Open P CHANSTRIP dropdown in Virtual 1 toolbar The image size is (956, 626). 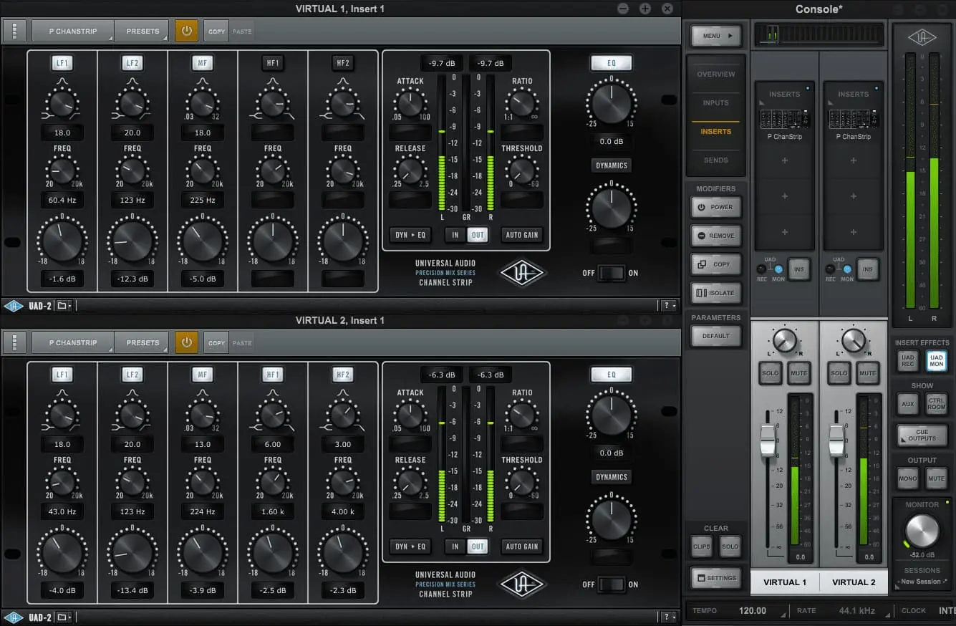click(72, 31)
